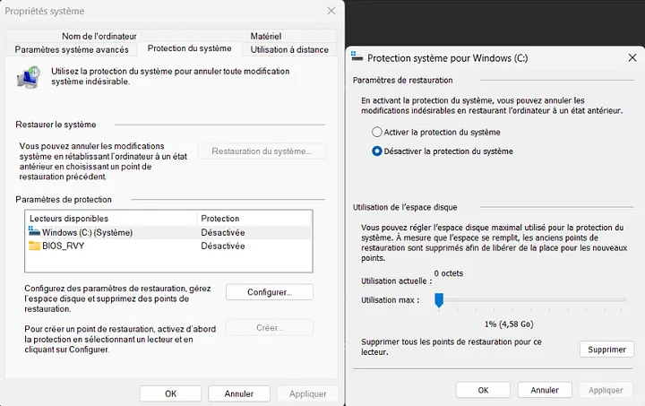Click the BIOS_RVY folder icon
The height and width of the screenshot is (406, 645).
pyautogui.click(x=35, y=245)
